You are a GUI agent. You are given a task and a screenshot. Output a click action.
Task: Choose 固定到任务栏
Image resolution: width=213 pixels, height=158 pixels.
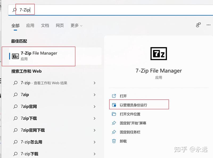click(x=130, y=132)
